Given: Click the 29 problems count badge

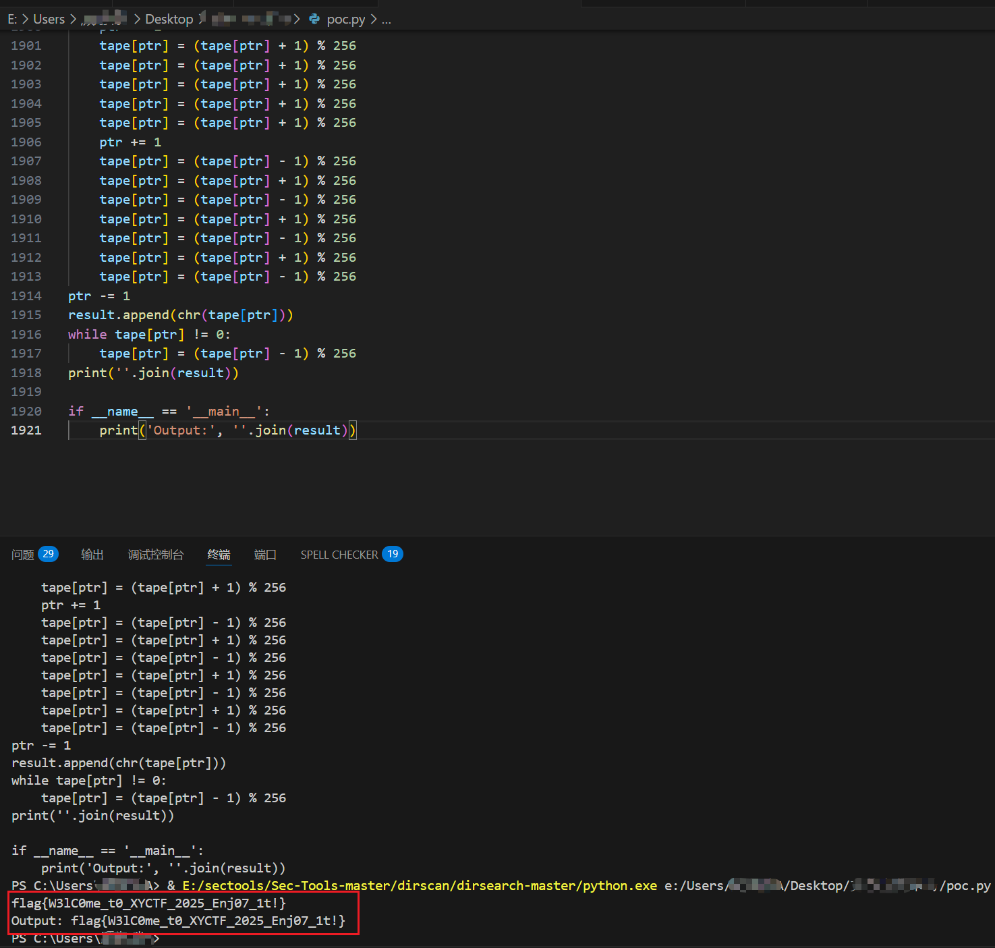Looking at the screenshot, I should (48, 554).
